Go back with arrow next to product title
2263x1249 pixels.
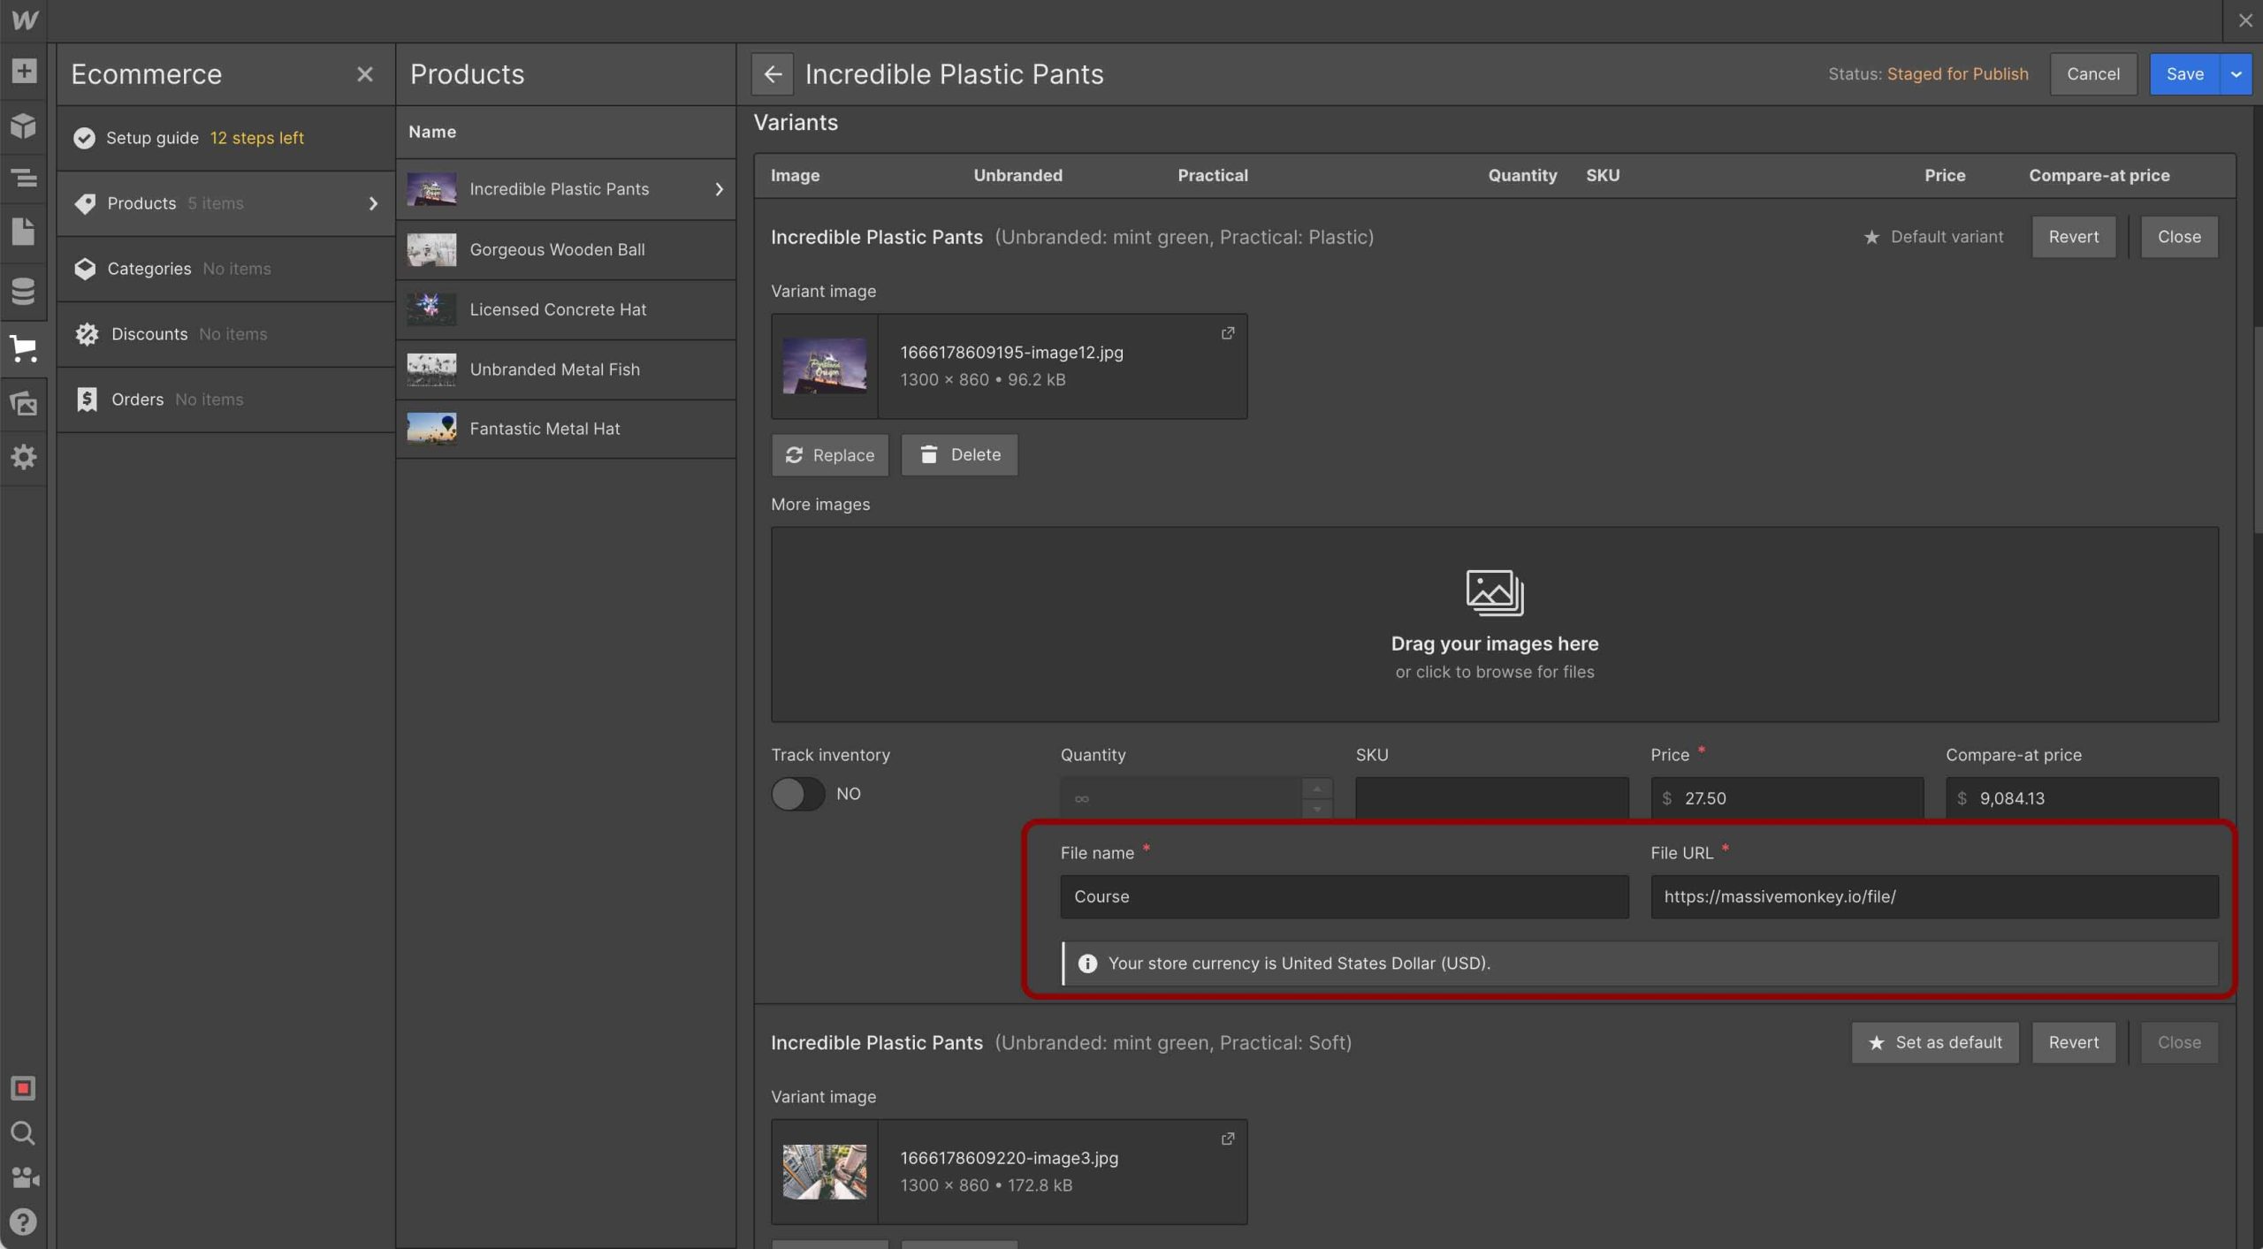(x=772, y=74)
